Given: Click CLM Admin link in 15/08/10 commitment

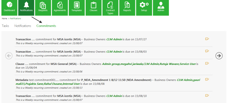Looking at the screenshot, I should point(114,96).
